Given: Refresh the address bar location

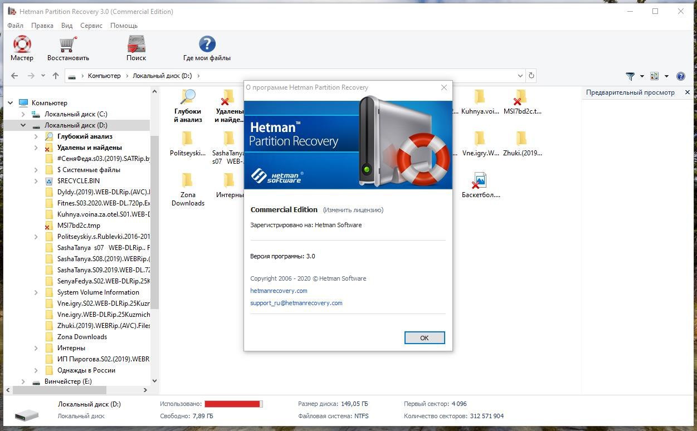Looking at the screenshot, I should click(532, 76).
